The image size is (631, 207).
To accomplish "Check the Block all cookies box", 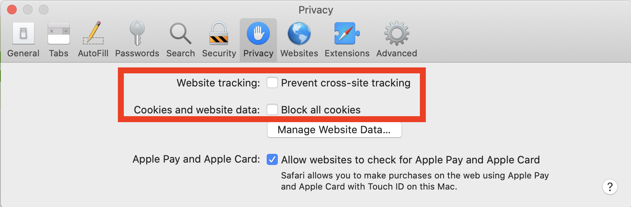I will [272, 109].
